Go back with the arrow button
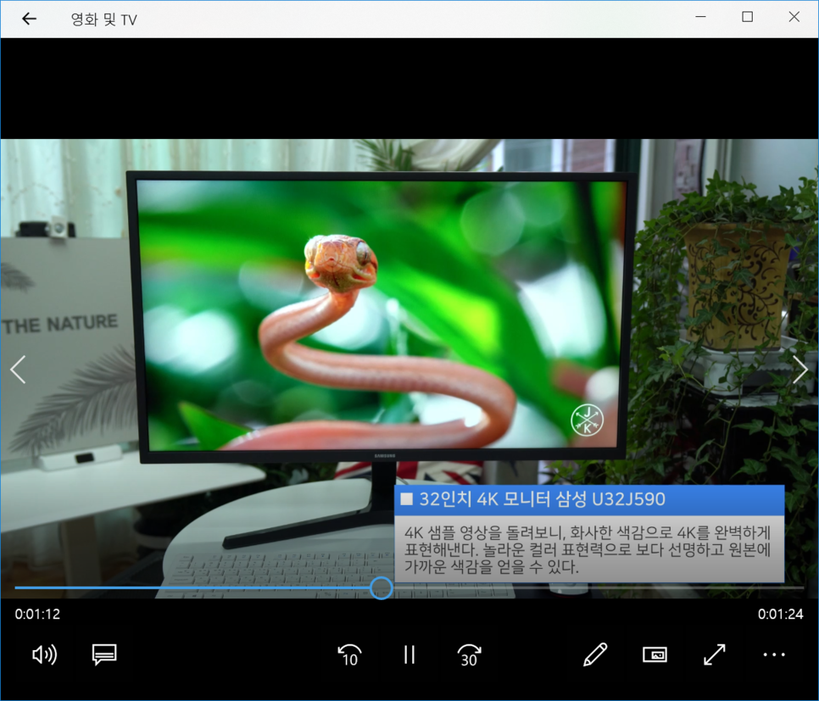 pyautogui.click(x=29, y=19)
